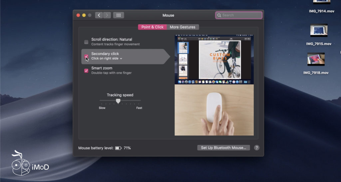Click the Tracking speed label
Screen dimensions: 341x182
[x=120, y=95]
